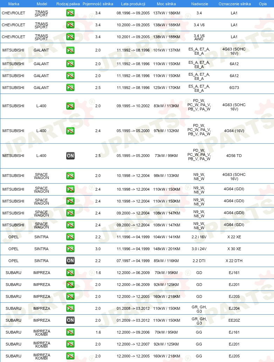
Task: Click the 'EJ204' engine code cell
Action: 234,308
